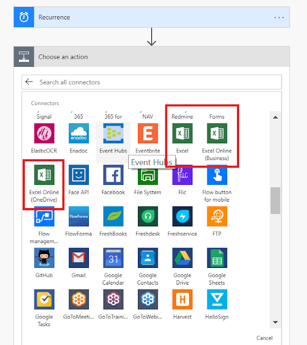
Task: Pick the Freshservice connector
Action: [x=182, y=216]
